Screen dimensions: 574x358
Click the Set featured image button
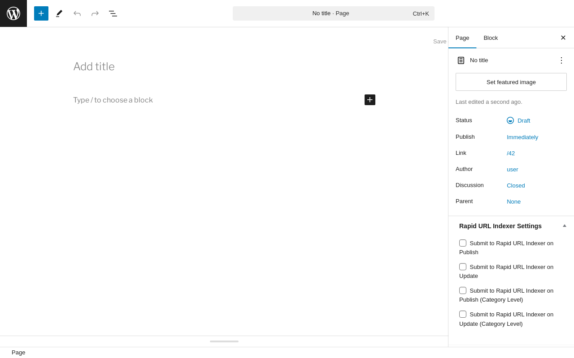(x=511, y=82)
